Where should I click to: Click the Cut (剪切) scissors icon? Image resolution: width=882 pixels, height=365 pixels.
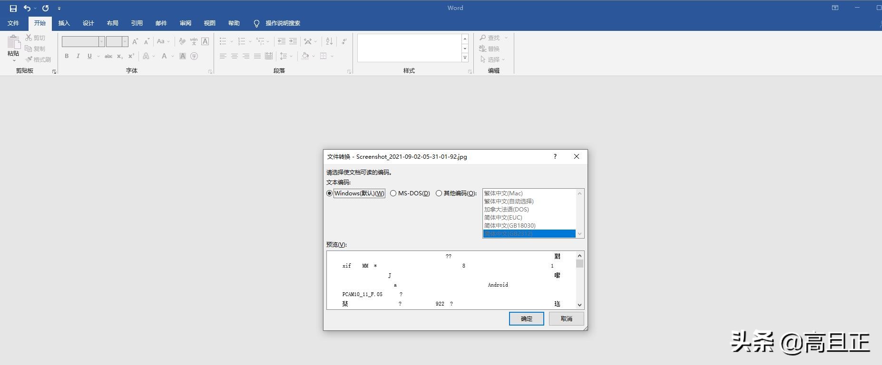(29, 38)
